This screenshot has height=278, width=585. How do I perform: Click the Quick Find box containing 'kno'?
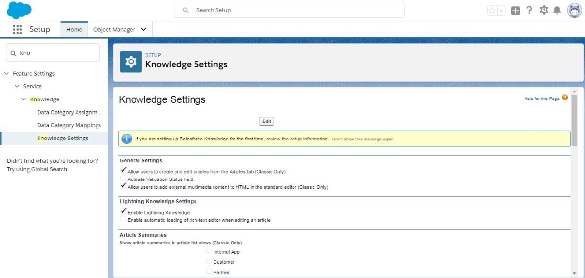(x=53, y=53)
